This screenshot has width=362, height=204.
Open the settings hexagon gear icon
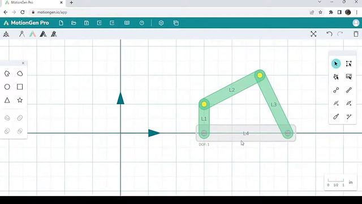pyautogui.click(x=161, y=23)
